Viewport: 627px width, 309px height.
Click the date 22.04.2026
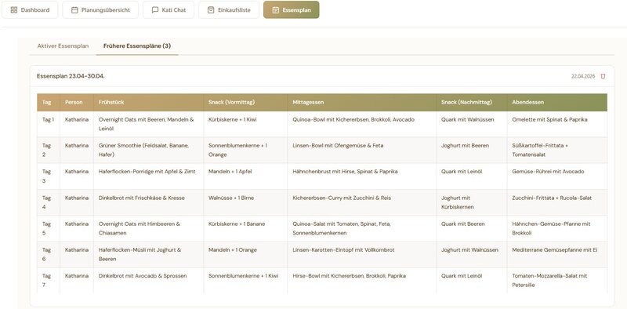click(x=583, y=76)
